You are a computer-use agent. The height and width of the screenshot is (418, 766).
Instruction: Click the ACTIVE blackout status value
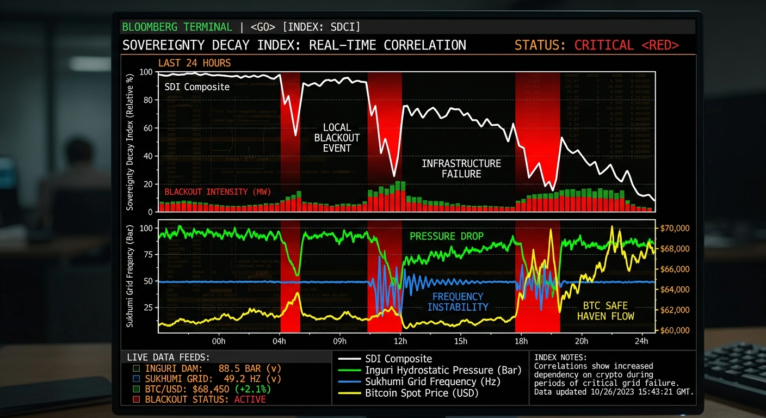[250, 399]
